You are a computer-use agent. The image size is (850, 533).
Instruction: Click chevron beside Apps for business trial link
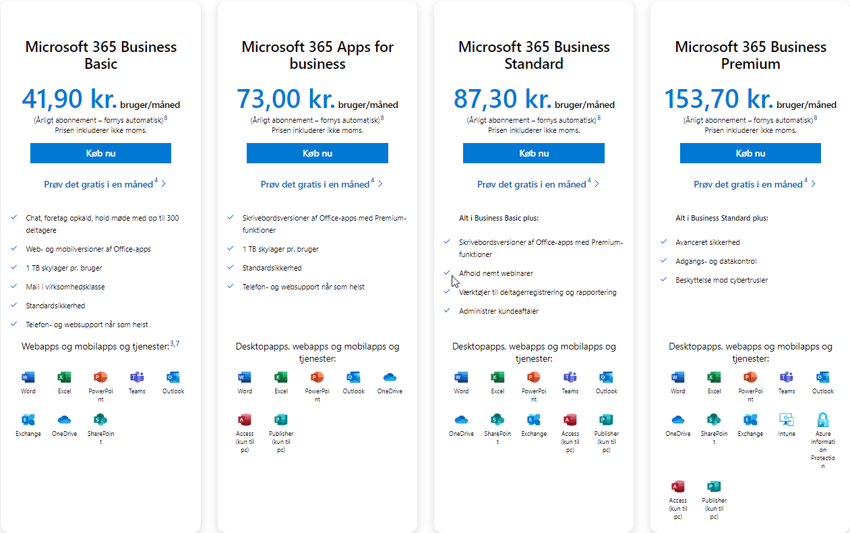tap(380, 184)
